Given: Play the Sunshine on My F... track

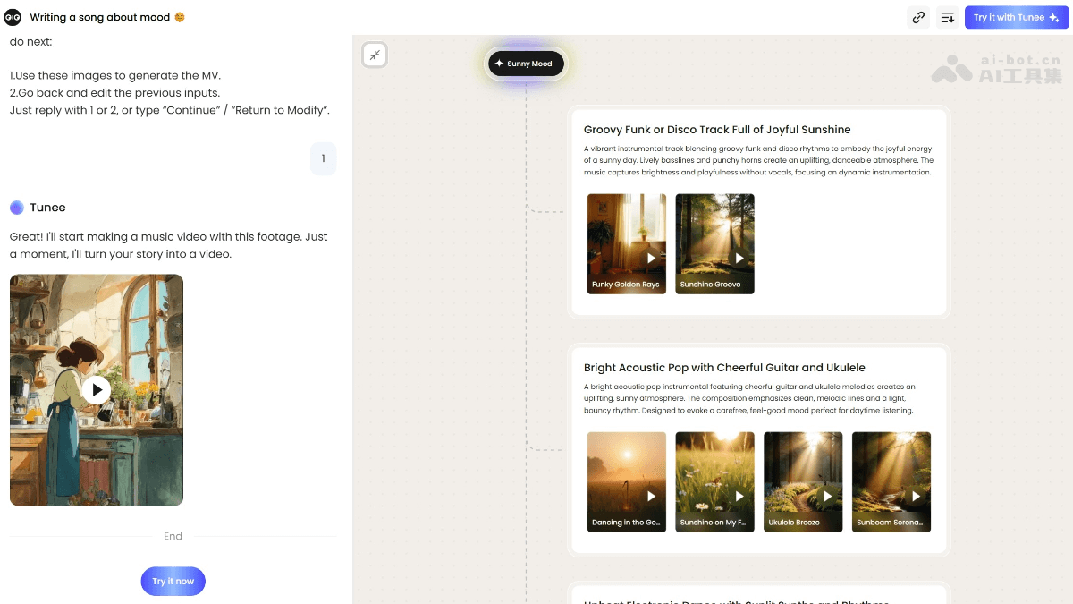Looking at the screenshot, I should click(739, 496).
